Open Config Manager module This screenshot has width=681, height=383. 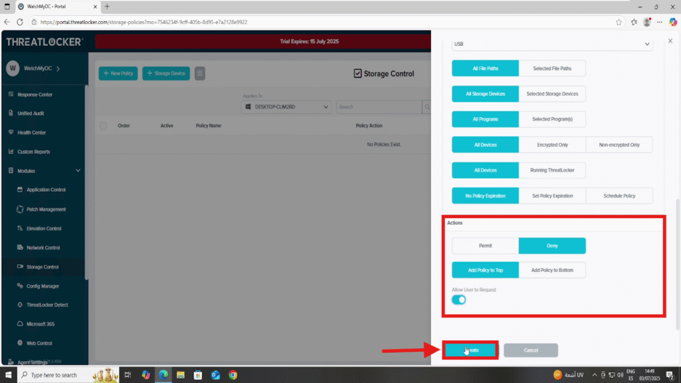42,286
